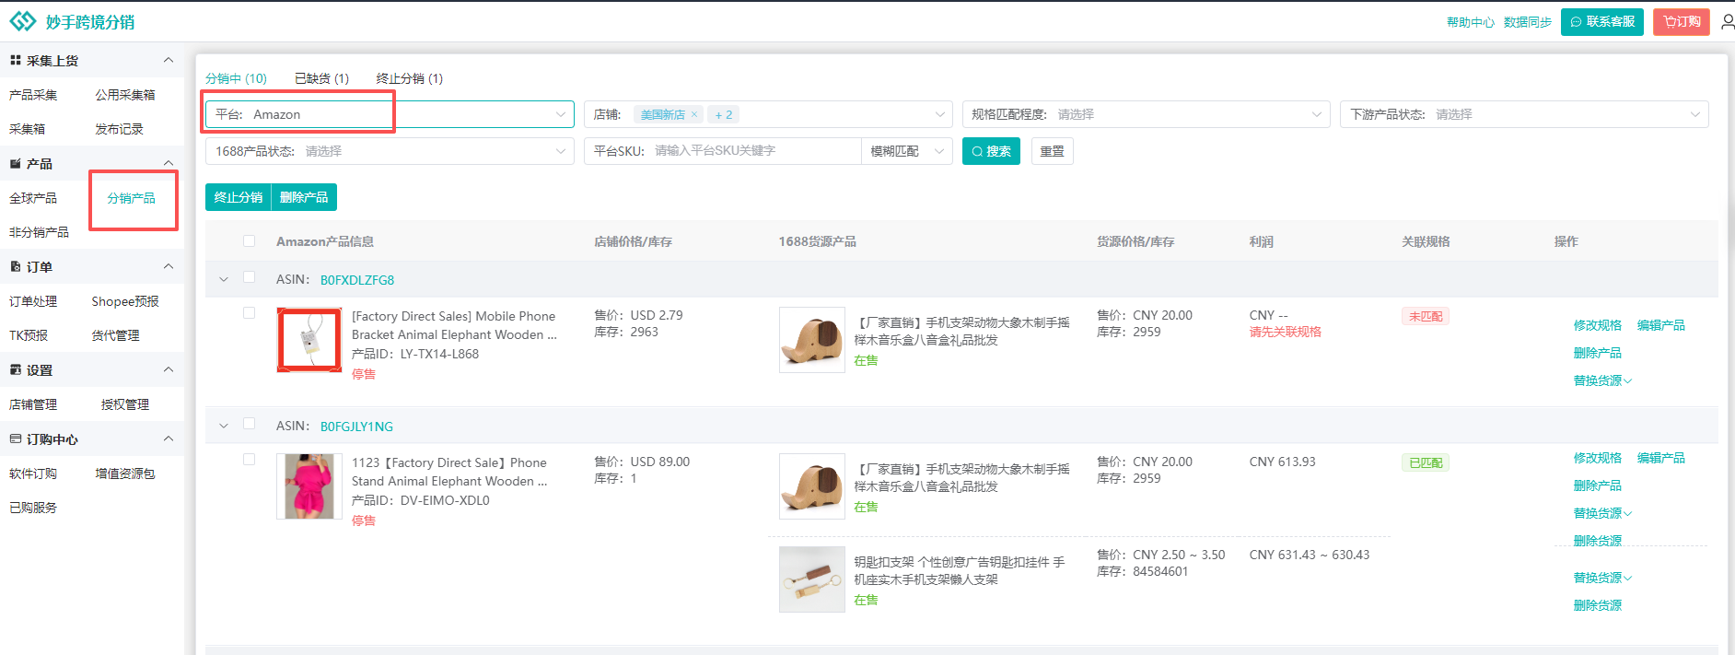Switch to the 已缺货 (1) tab
This screenshot has height=655, width=1735.
tap(321, 78)
